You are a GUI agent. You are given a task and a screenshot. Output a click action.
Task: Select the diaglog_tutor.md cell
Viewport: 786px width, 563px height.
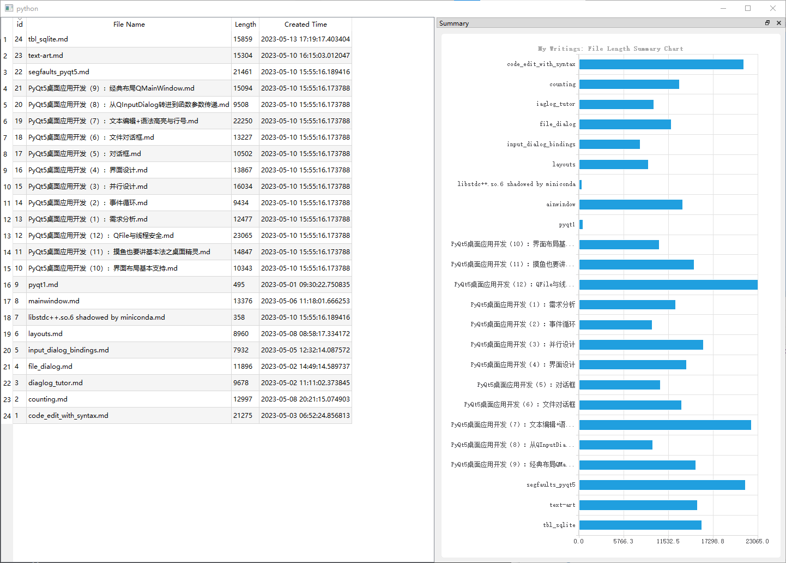coord(129,383)
